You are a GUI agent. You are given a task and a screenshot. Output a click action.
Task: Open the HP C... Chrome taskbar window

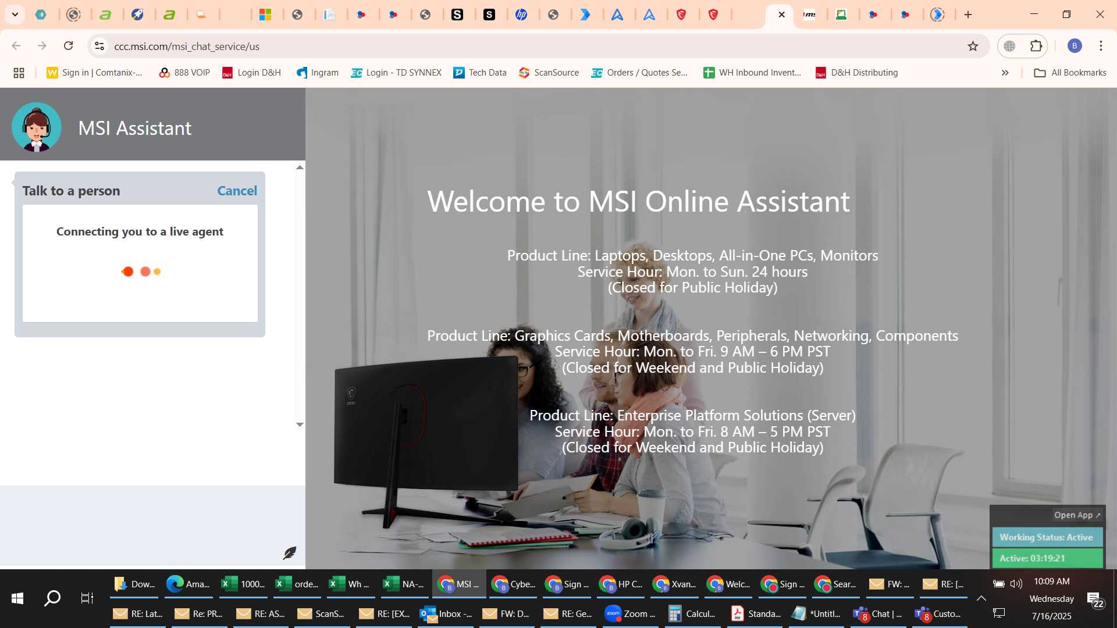point(621,584)
